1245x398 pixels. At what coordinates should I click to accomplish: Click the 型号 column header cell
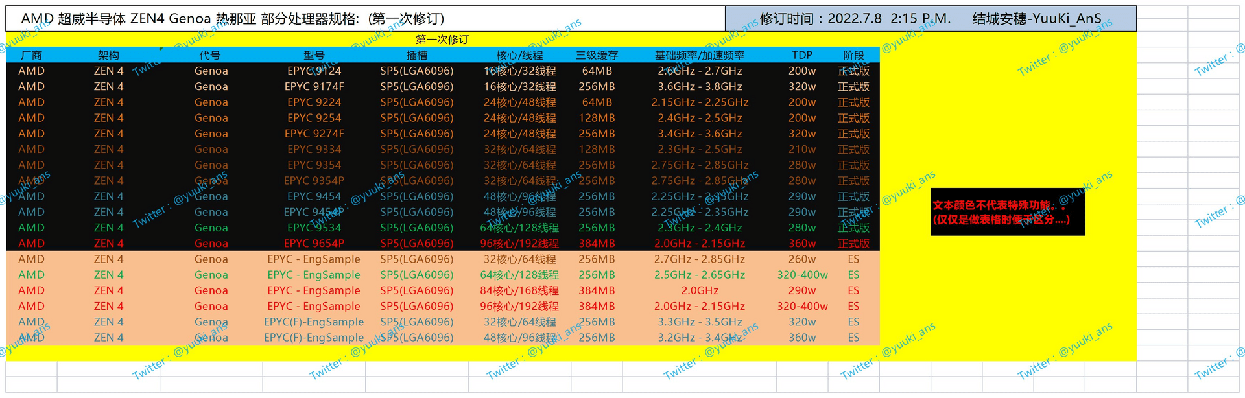click(x=314, y=55)
